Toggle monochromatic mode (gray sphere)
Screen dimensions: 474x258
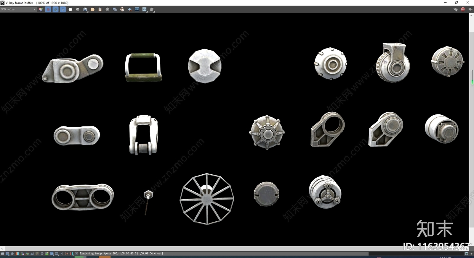coord(78,9)
